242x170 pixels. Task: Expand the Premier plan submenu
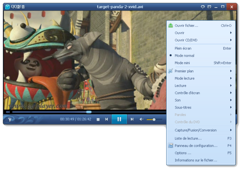click(201, 71)
